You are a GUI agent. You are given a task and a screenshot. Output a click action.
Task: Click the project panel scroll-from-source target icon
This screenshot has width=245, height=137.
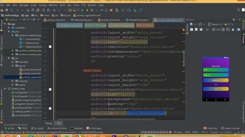tap(24, 20)
